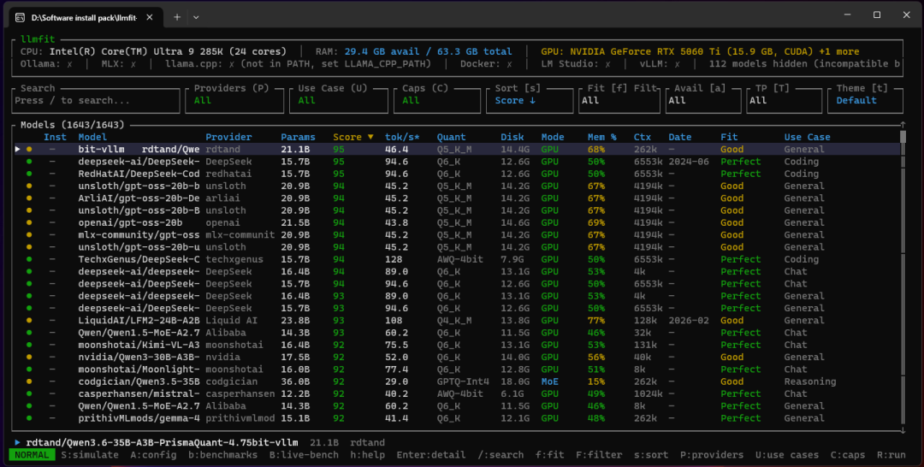924x467 pixels.
Task: Click the GPU NVIDIA GeForce RTX 5060 Ti text
Action: click(700, 52)
